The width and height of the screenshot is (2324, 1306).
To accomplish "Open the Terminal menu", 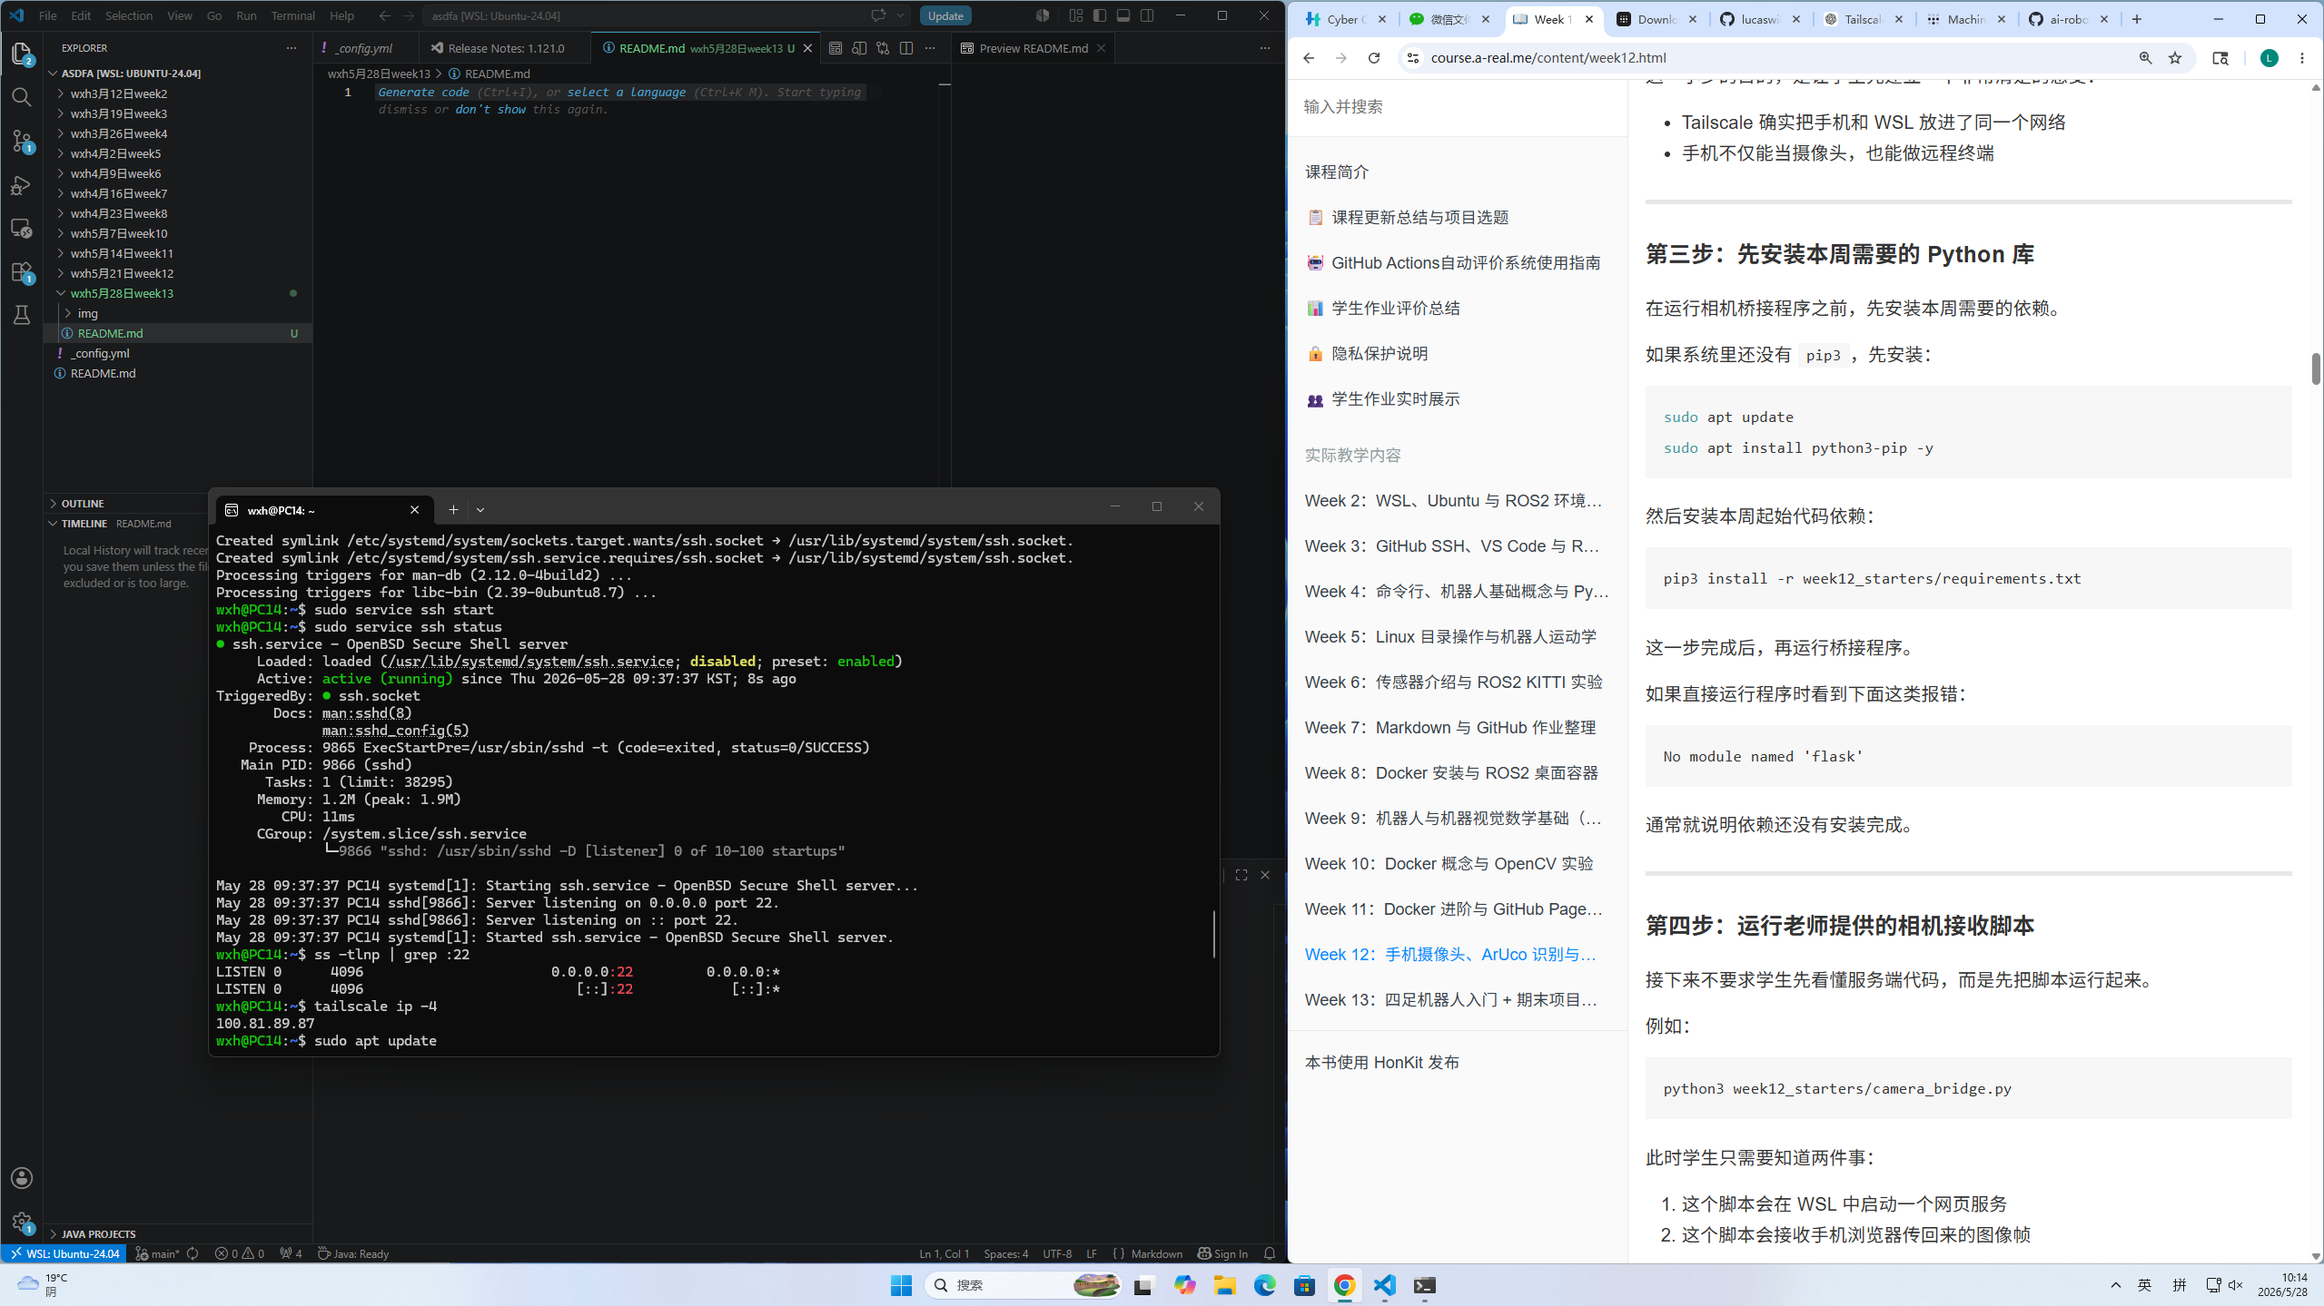I will click(x=292, y=15).
